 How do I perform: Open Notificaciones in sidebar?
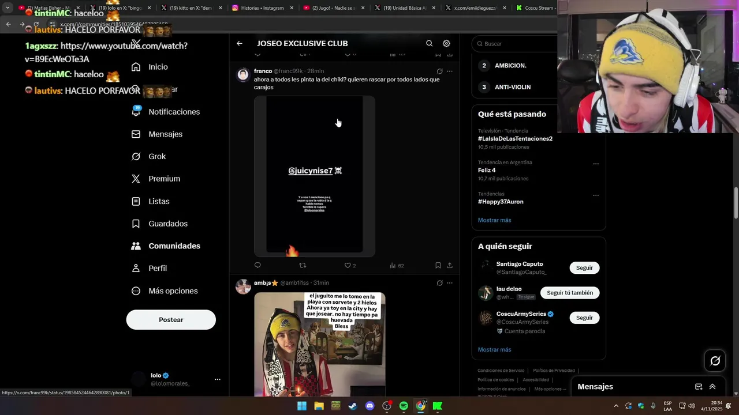coord(165,112)
